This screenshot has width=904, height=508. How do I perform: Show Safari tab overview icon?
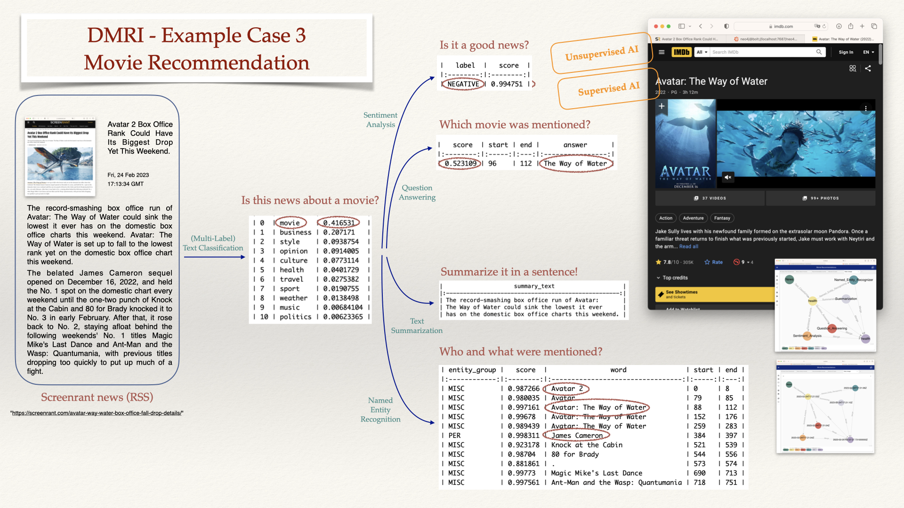coord(874,26)
